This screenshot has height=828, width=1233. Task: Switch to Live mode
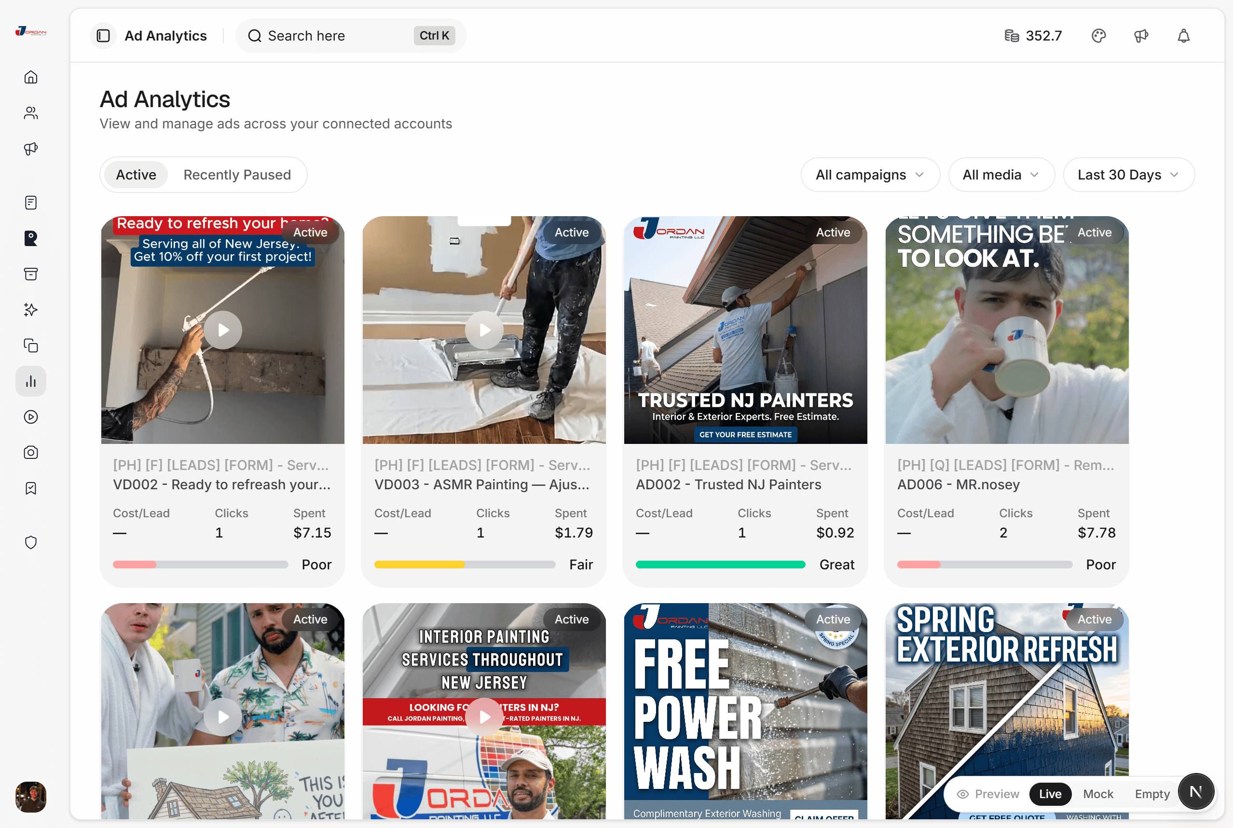tap(1050, 794)
